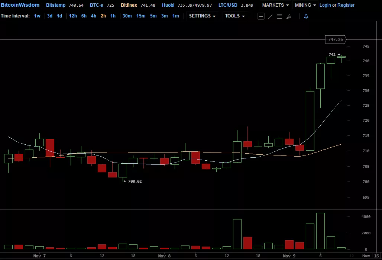Open the SETTINGS dropdown

pyautogui.click(x=202, y=16)
